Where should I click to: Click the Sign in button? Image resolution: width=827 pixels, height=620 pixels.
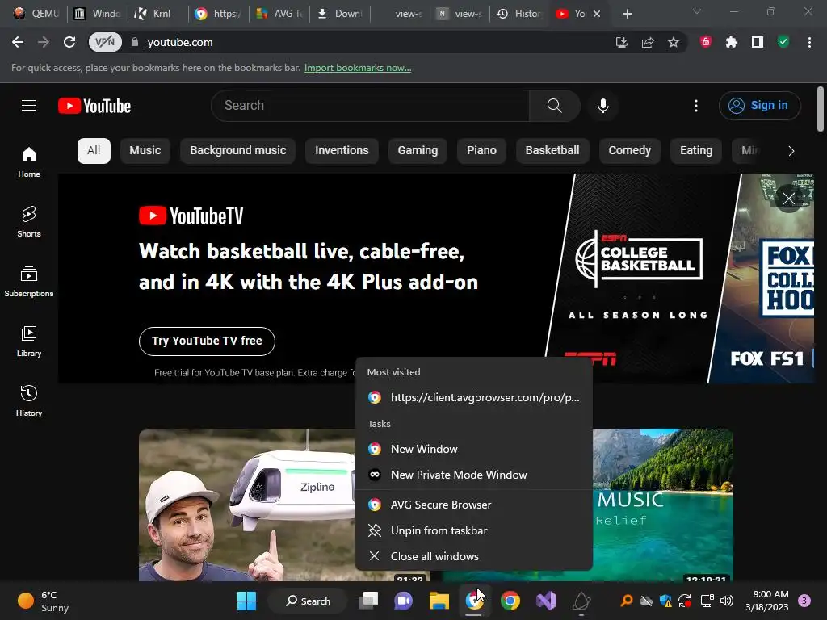(759, 106)
